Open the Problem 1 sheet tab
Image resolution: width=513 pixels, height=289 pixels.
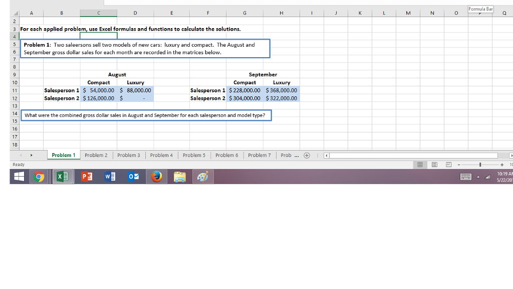tap(64, 155)
